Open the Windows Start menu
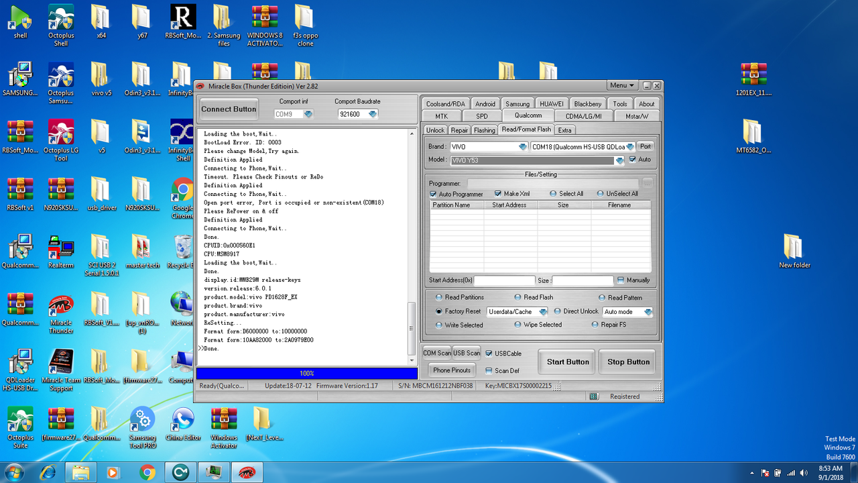Image resolution: width=858 pixels, height=483 pixels. (x=14, y=472)
